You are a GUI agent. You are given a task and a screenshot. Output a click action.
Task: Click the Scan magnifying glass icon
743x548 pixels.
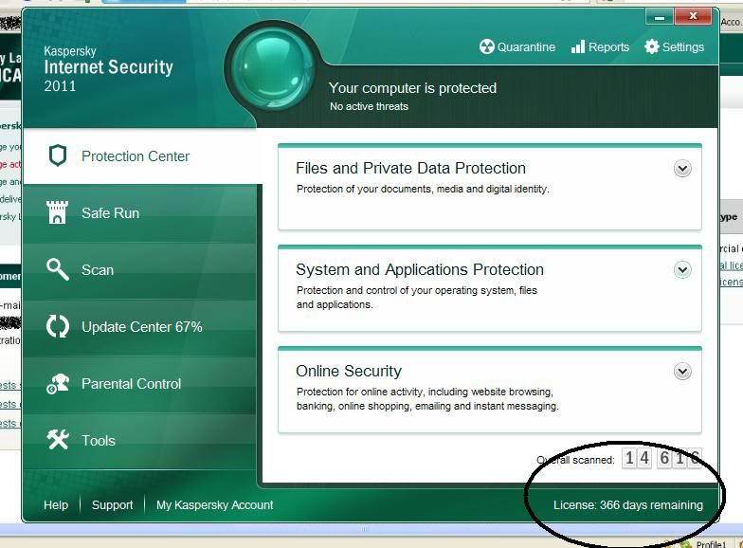58,269
